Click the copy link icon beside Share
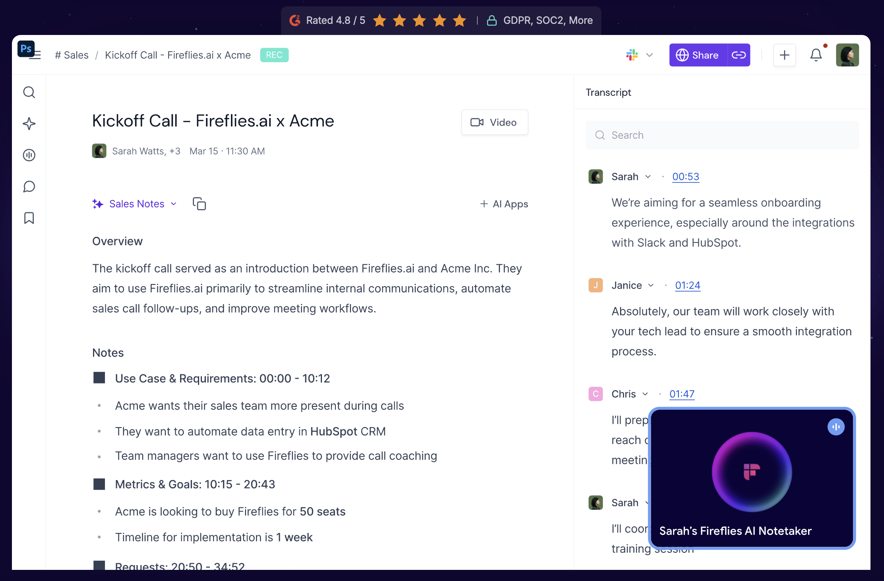 pos(739,55)
